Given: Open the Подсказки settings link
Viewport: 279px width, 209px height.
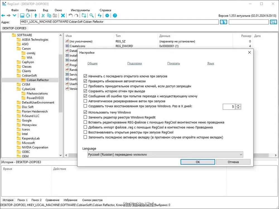Looking at the screenshot, I should [134, 64].
